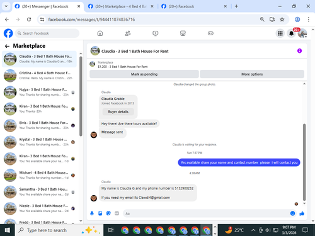Click the chat messages scrollbar
Screen dimensions: 315x236
pyautogui.click(x=304, y=162)
